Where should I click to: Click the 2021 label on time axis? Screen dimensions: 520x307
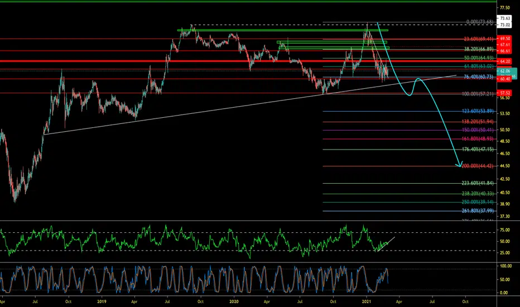pos(366,301)
